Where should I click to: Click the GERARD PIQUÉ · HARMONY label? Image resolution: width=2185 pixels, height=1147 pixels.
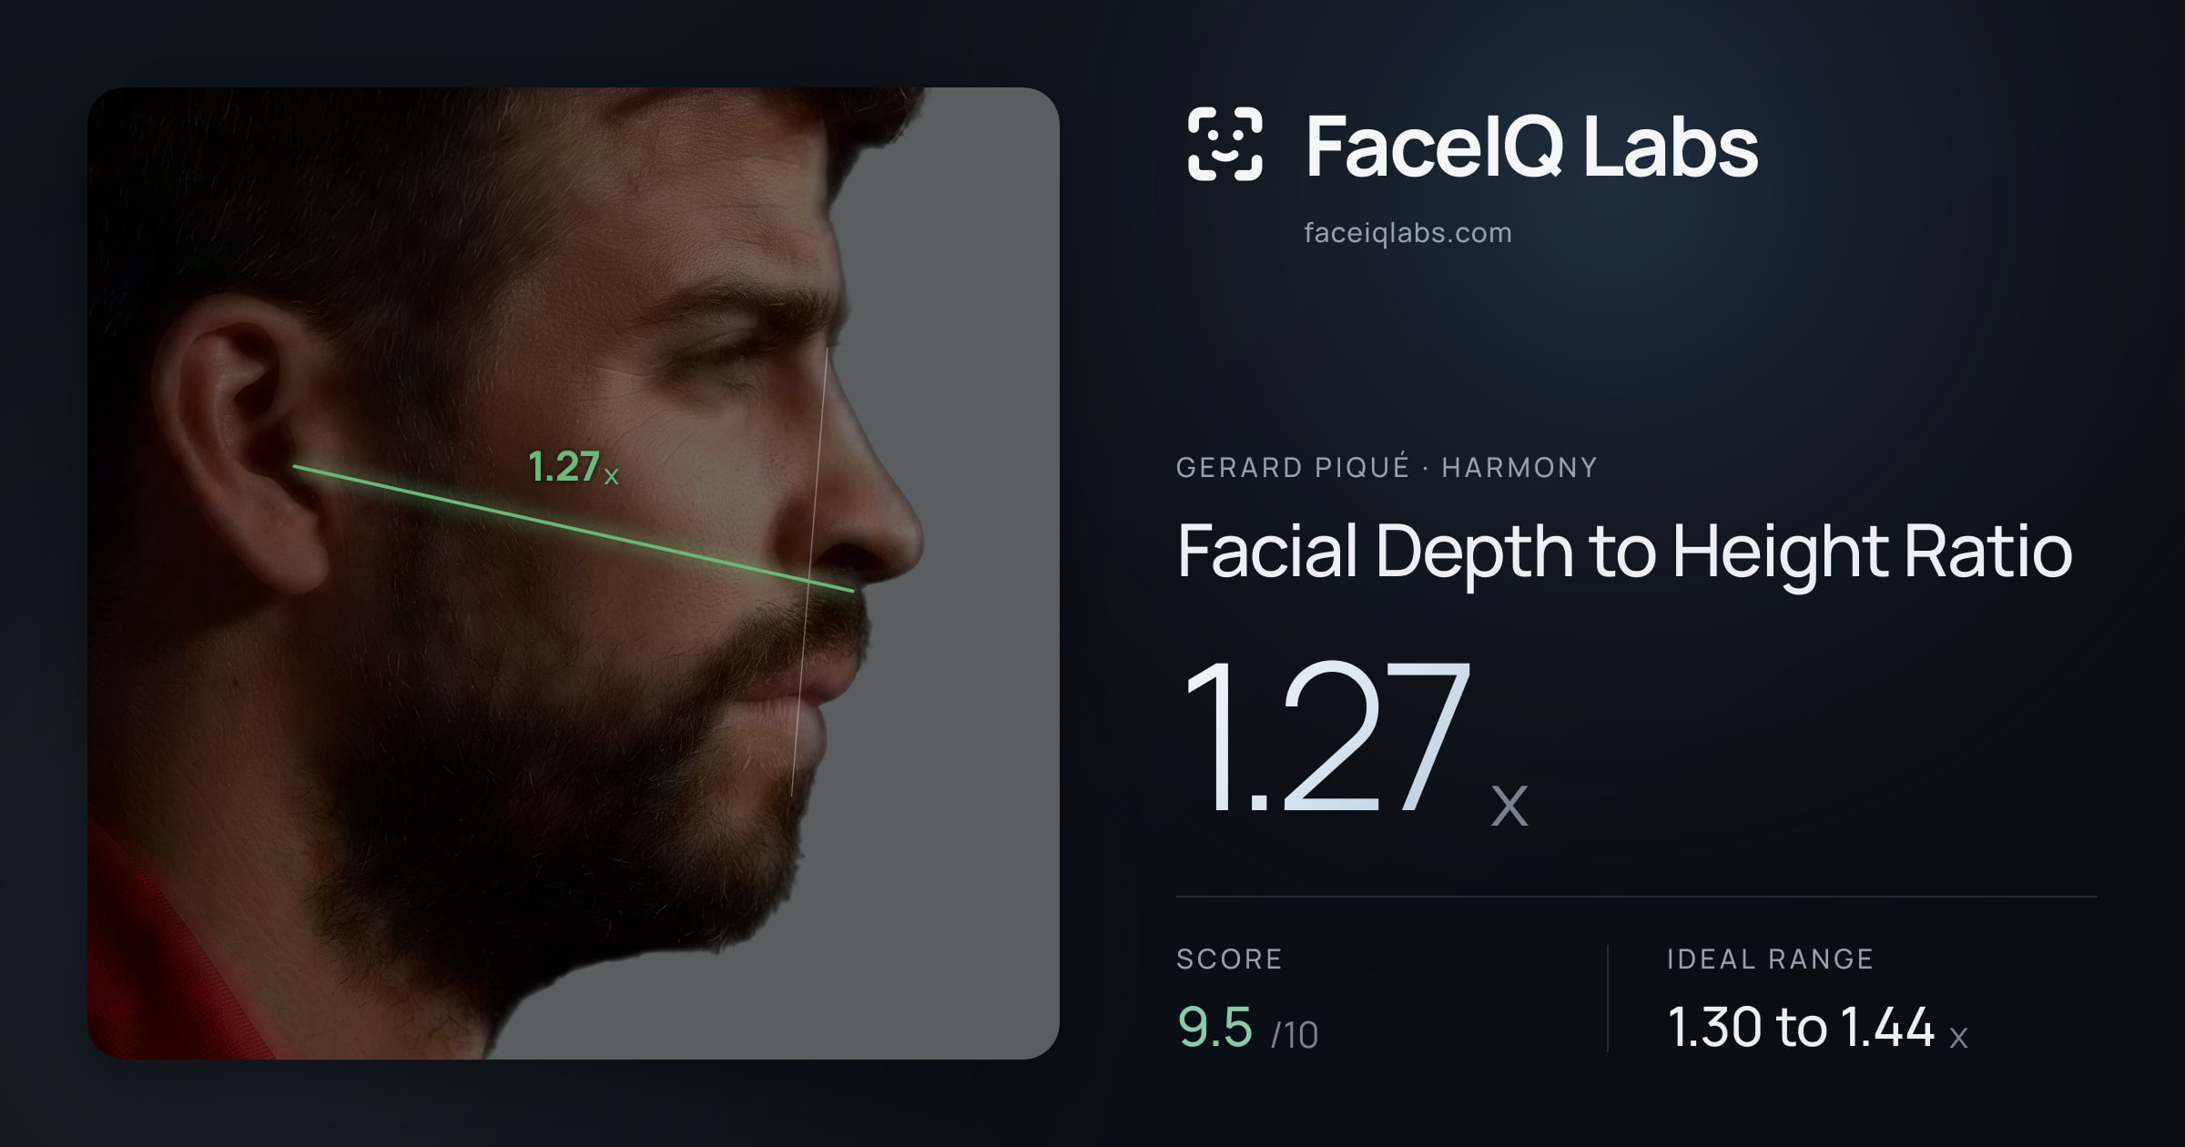point(1387,467)
